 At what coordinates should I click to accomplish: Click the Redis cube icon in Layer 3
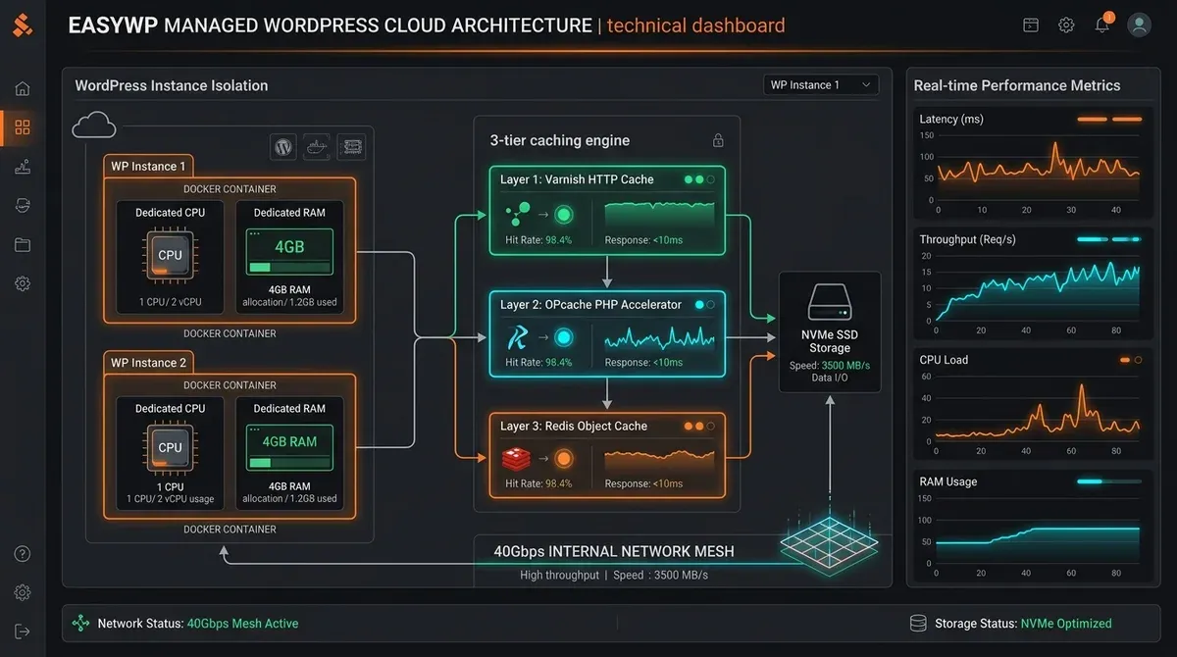[x=516, y=458]
